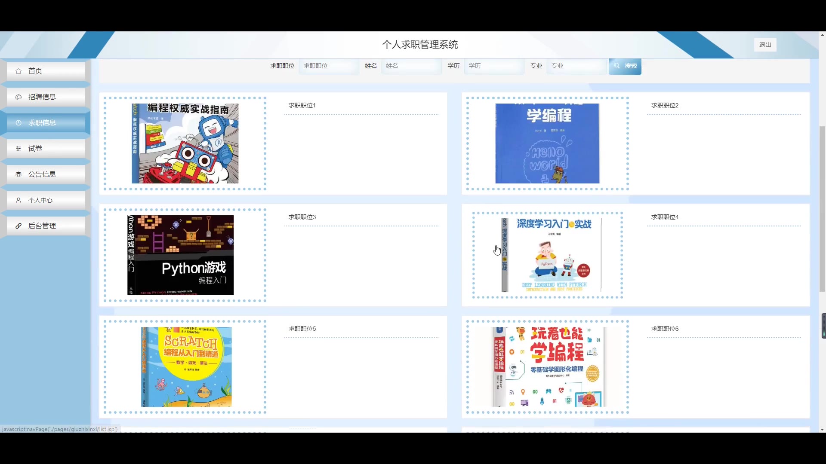Image resolution: width=826 pixels, height=464 pixels.
Task: Focus the 学历 search input
Action: click(494, 66)
